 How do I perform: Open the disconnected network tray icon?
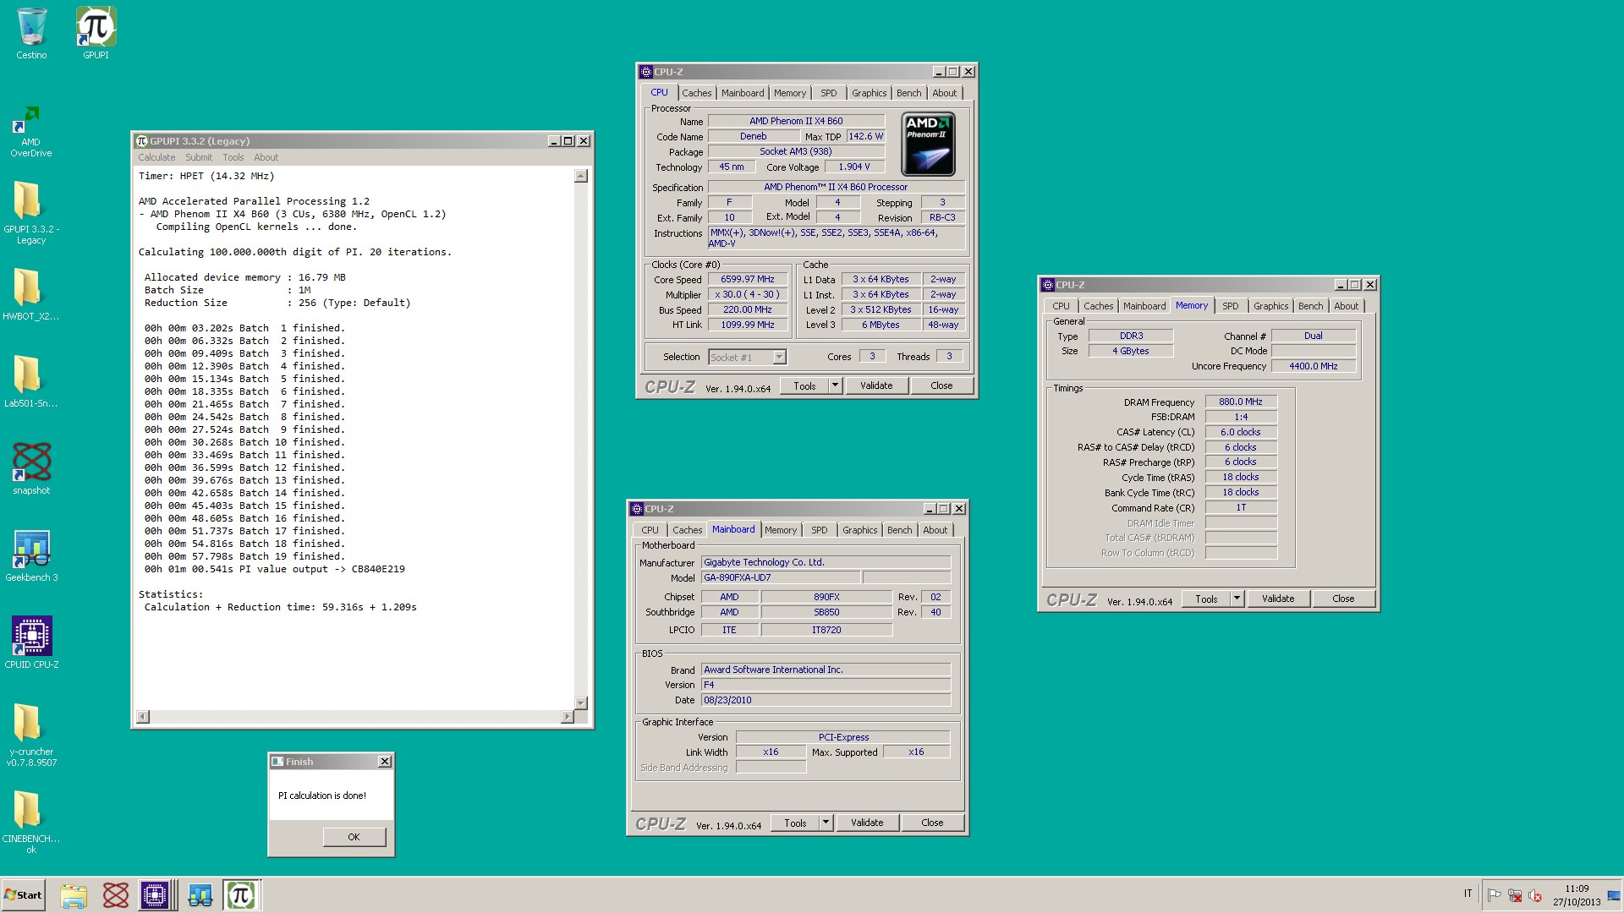click(1515, 895)
